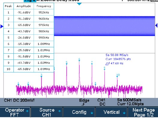Select the -91.5dBV amplitude cell

pos(24,57)
